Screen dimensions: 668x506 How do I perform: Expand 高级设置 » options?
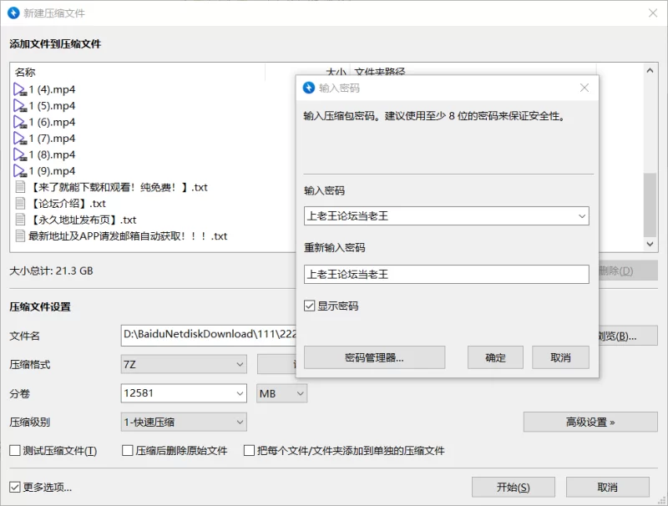(590, 423)
